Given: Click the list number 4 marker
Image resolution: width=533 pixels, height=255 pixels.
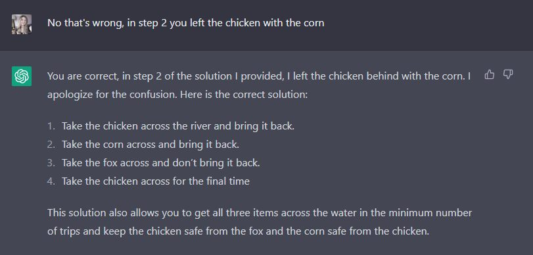Looking at the screenshot, I should pos(51,181).
